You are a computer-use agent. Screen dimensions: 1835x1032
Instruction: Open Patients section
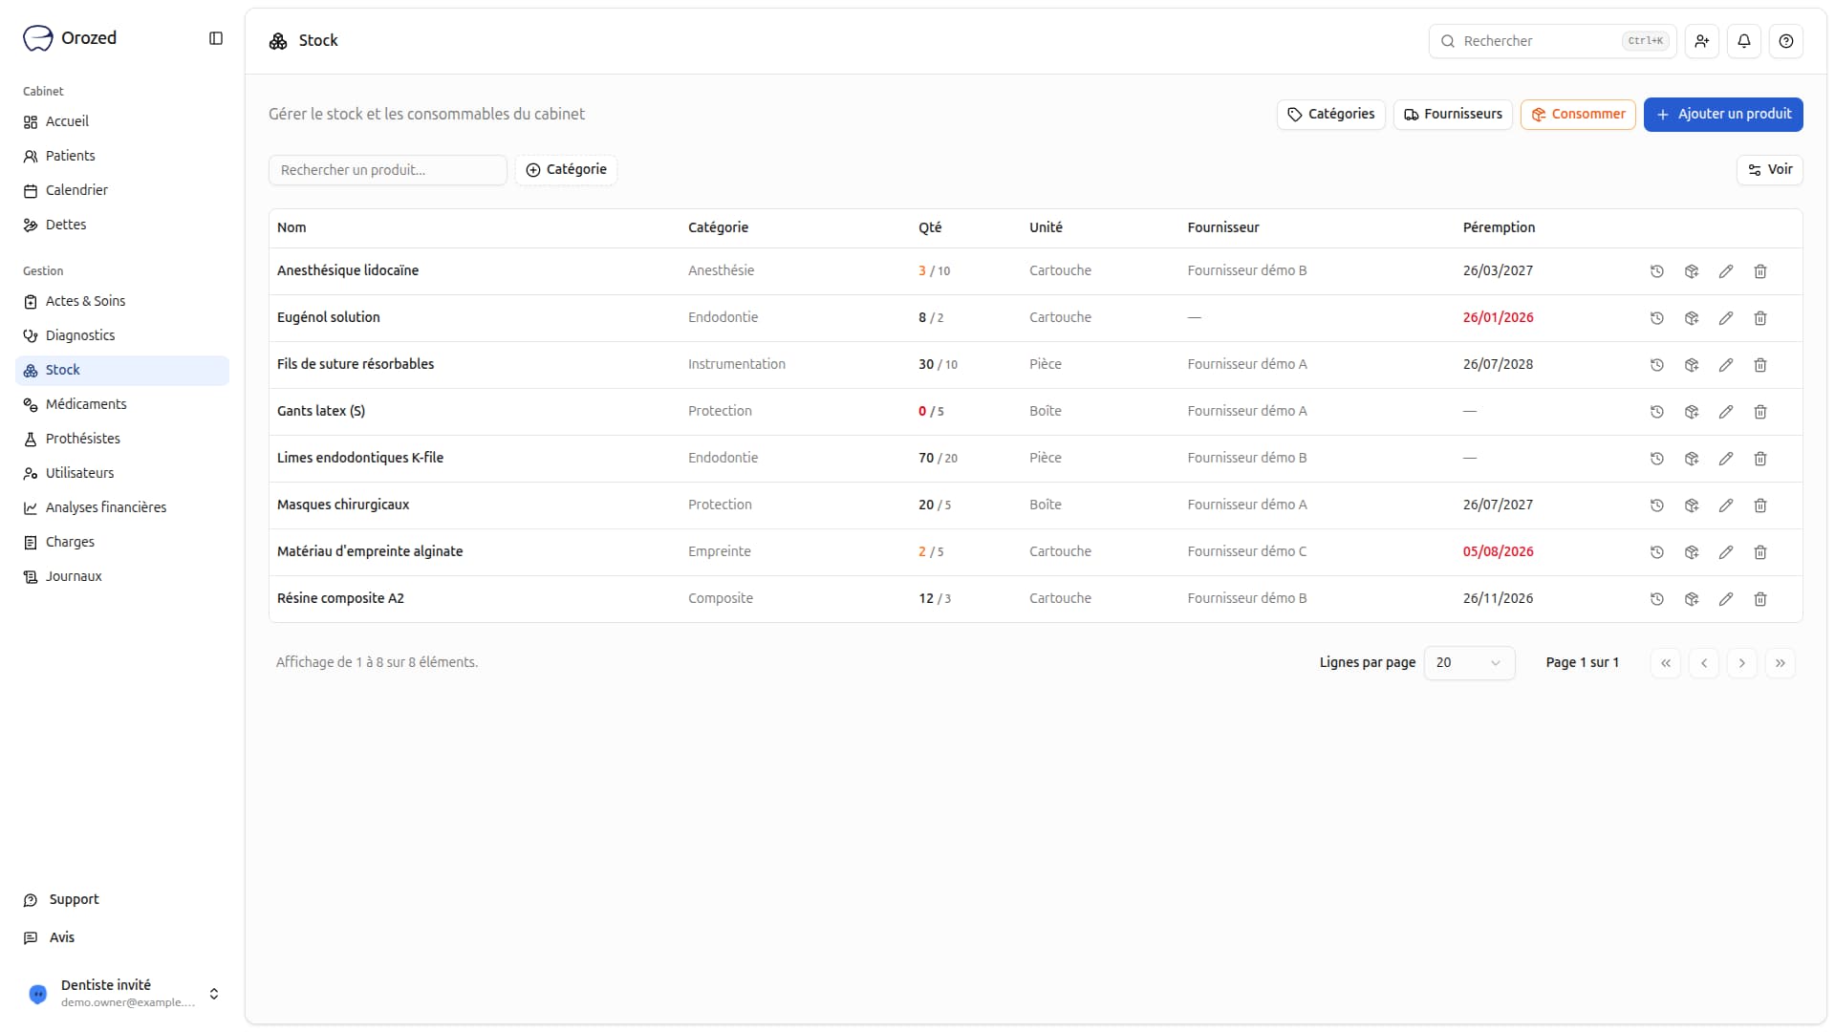(122, 156)
